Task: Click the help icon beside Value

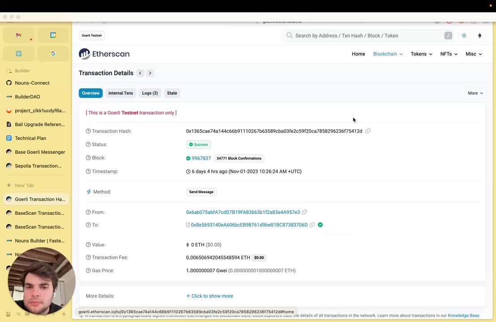Action: coord(88,245)
